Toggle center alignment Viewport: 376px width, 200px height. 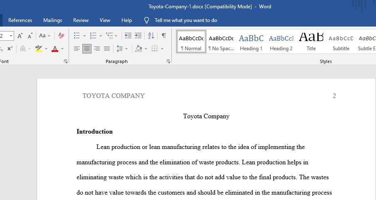[x=87, y=49]
